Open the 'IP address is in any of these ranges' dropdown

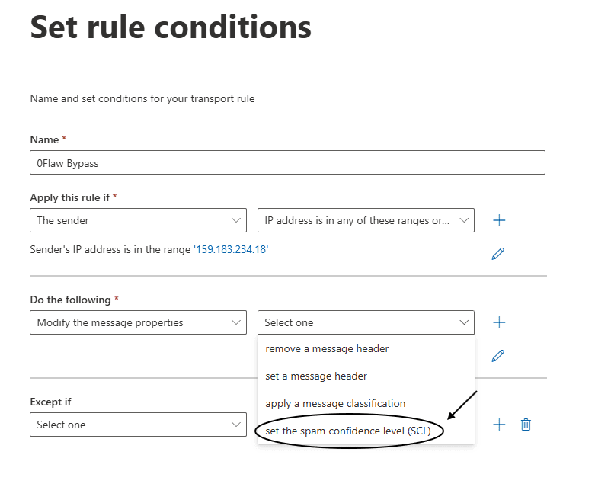(366, 220)
